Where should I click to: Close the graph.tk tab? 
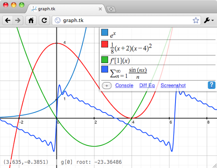pos(100,9)
